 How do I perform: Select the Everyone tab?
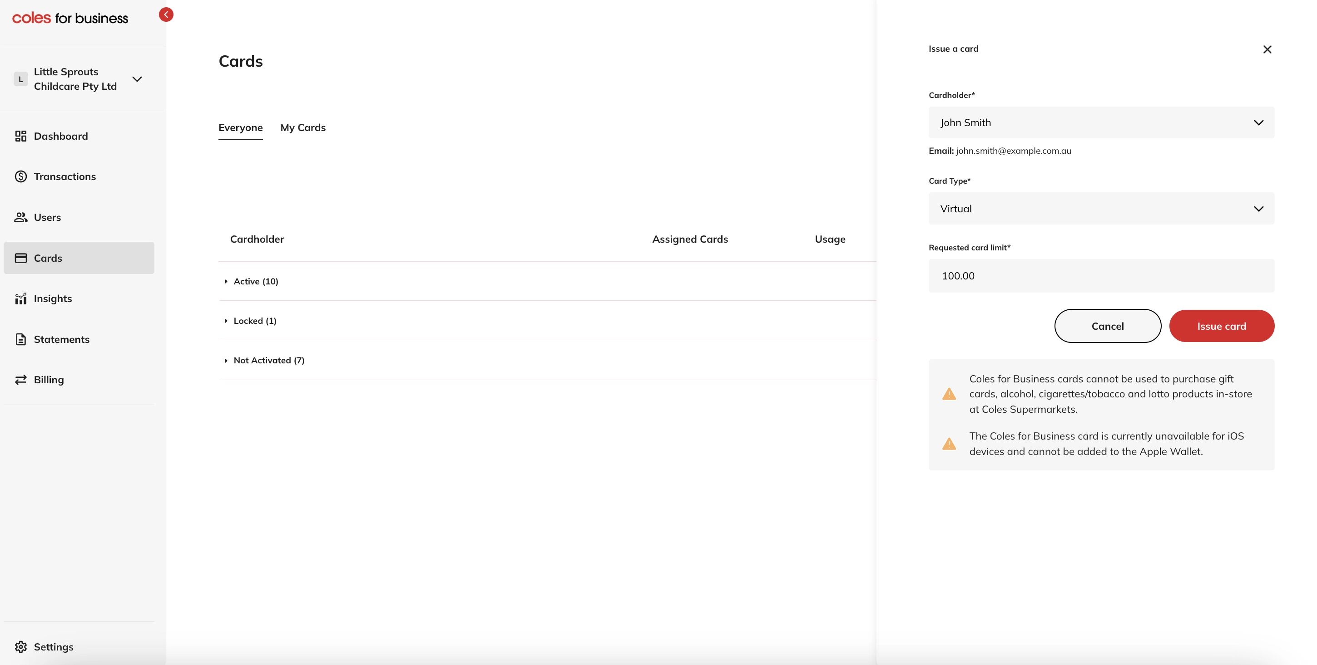pyautogui.click(x=240, y=127)
